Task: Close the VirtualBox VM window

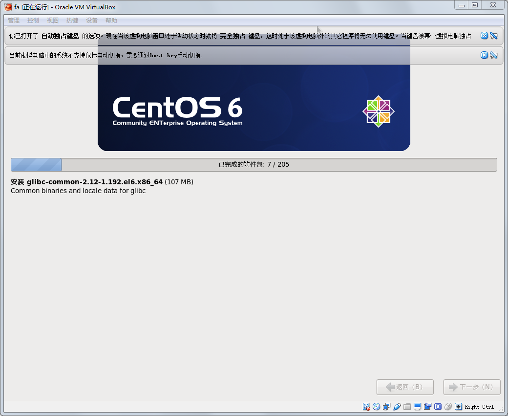Action: pos(493,5)
